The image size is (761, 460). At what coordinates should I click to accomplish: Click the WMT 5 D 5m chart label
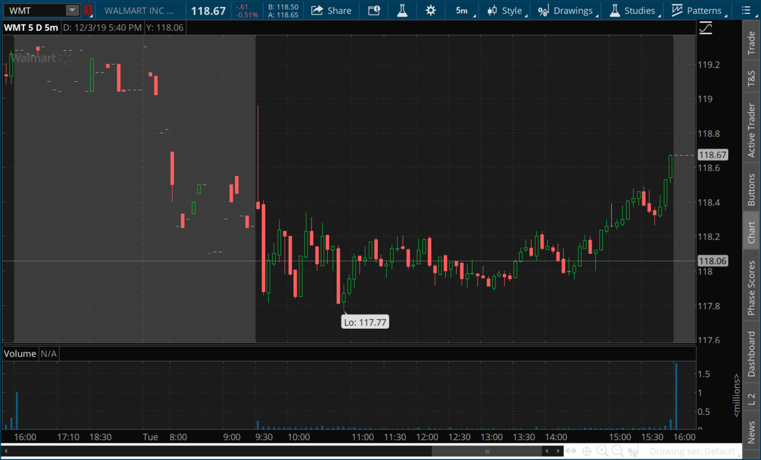tap(31, 27)
